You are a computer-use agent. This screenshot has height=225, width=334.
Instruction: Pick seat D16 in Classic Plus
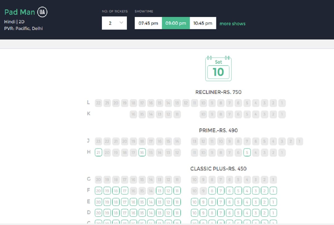pyautogui.click(x=133, y=213)
